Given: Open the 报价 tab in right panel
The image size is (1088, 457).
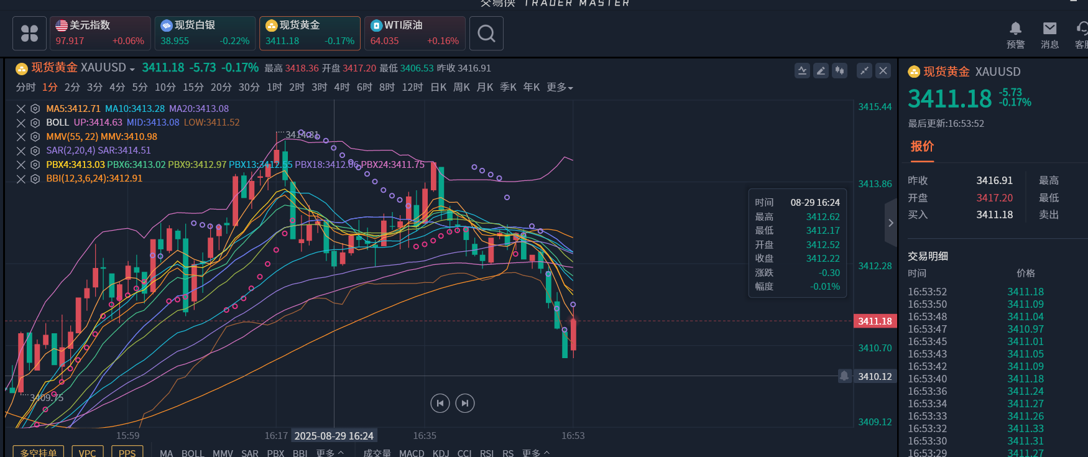Looking at the screenshot, I should pyautogui.click(x=922, y=147).
